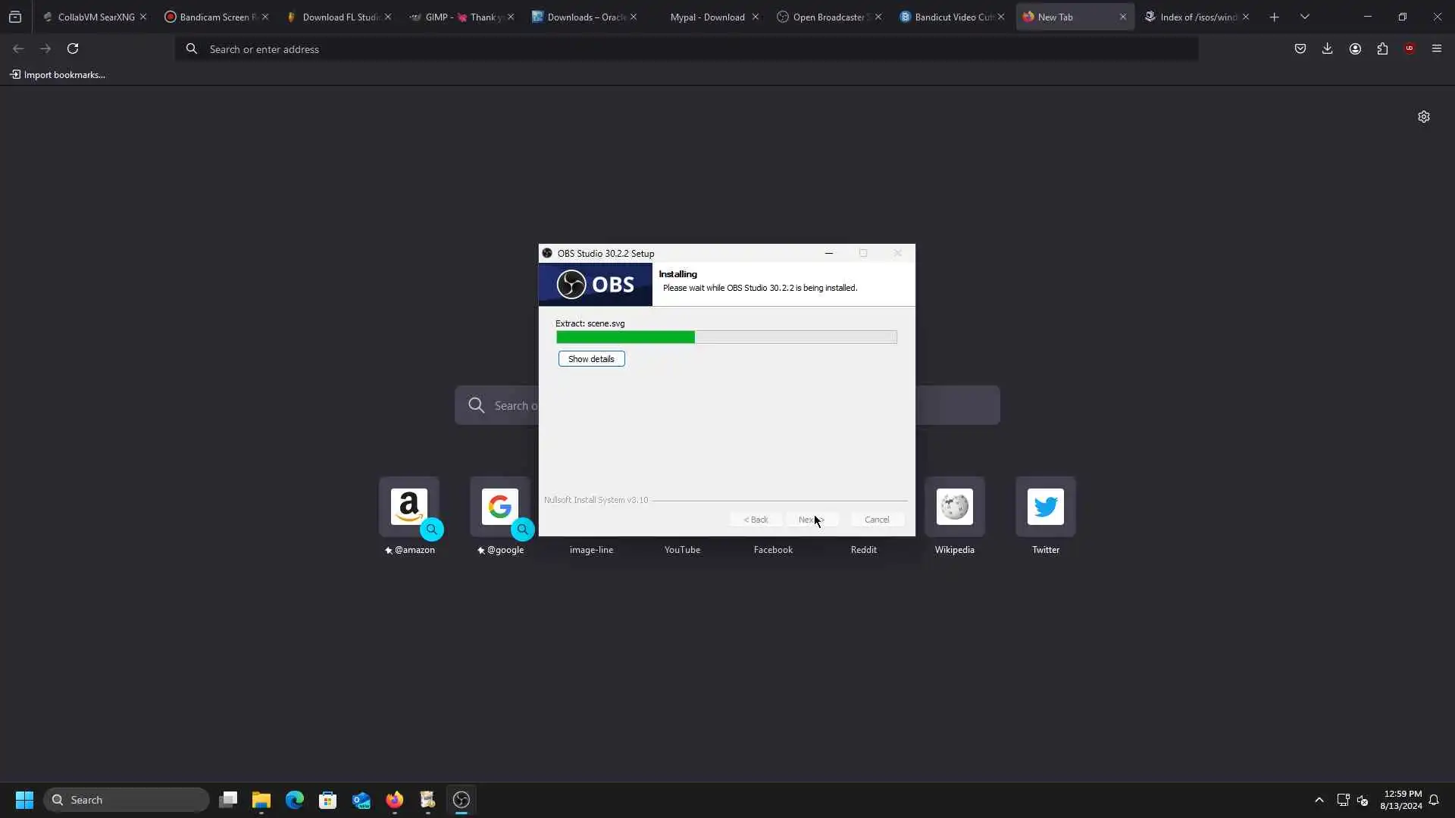Open the Firefox account icon
This screenshot has width=1455, height=818.
click(1355, 48)
